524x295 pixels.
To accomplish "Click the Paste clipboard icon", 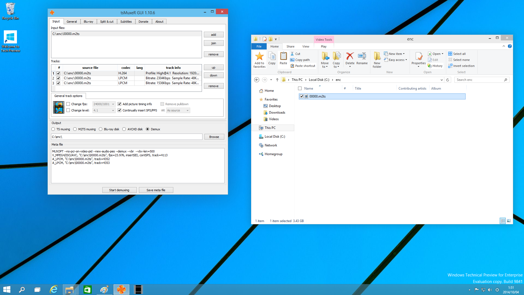I will click(283, 56).
